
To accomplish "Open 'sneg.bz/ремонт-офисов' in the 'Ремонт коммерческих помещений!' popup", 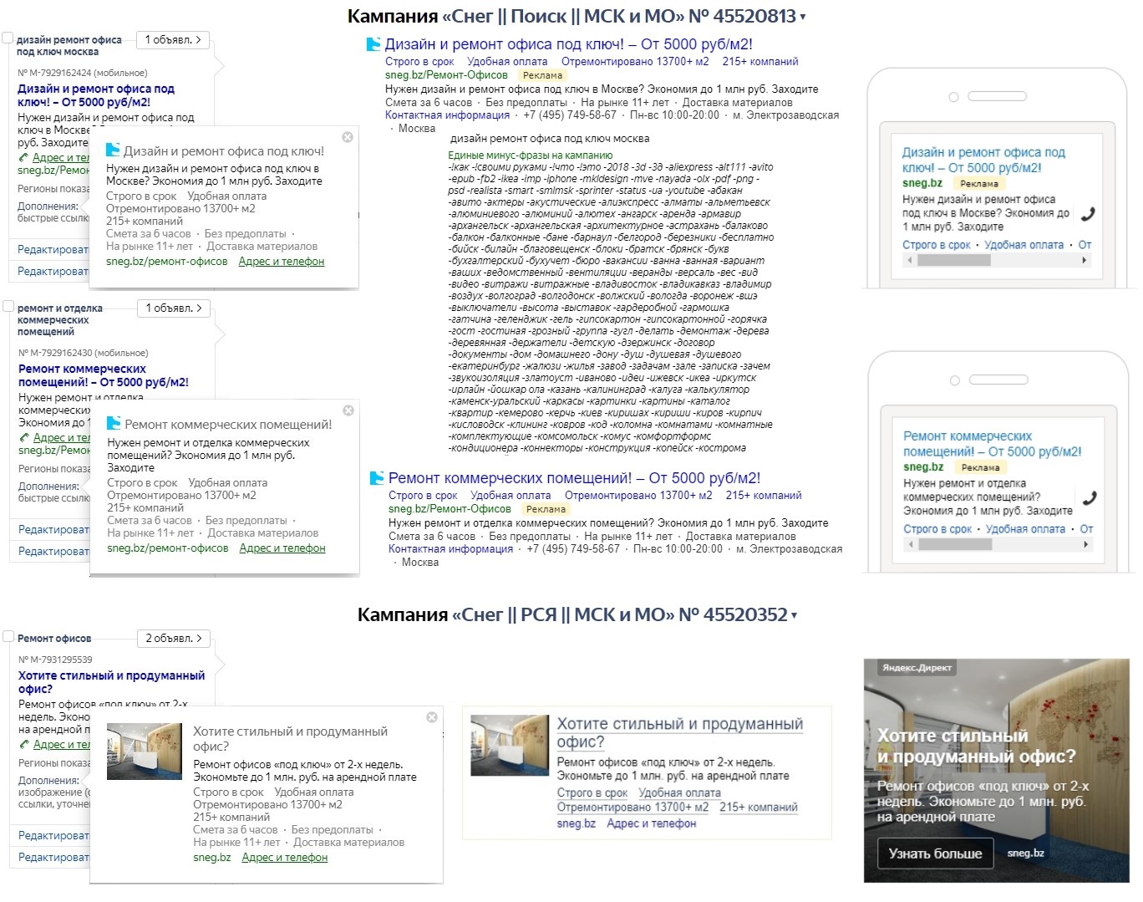I will tap(168, 548).
